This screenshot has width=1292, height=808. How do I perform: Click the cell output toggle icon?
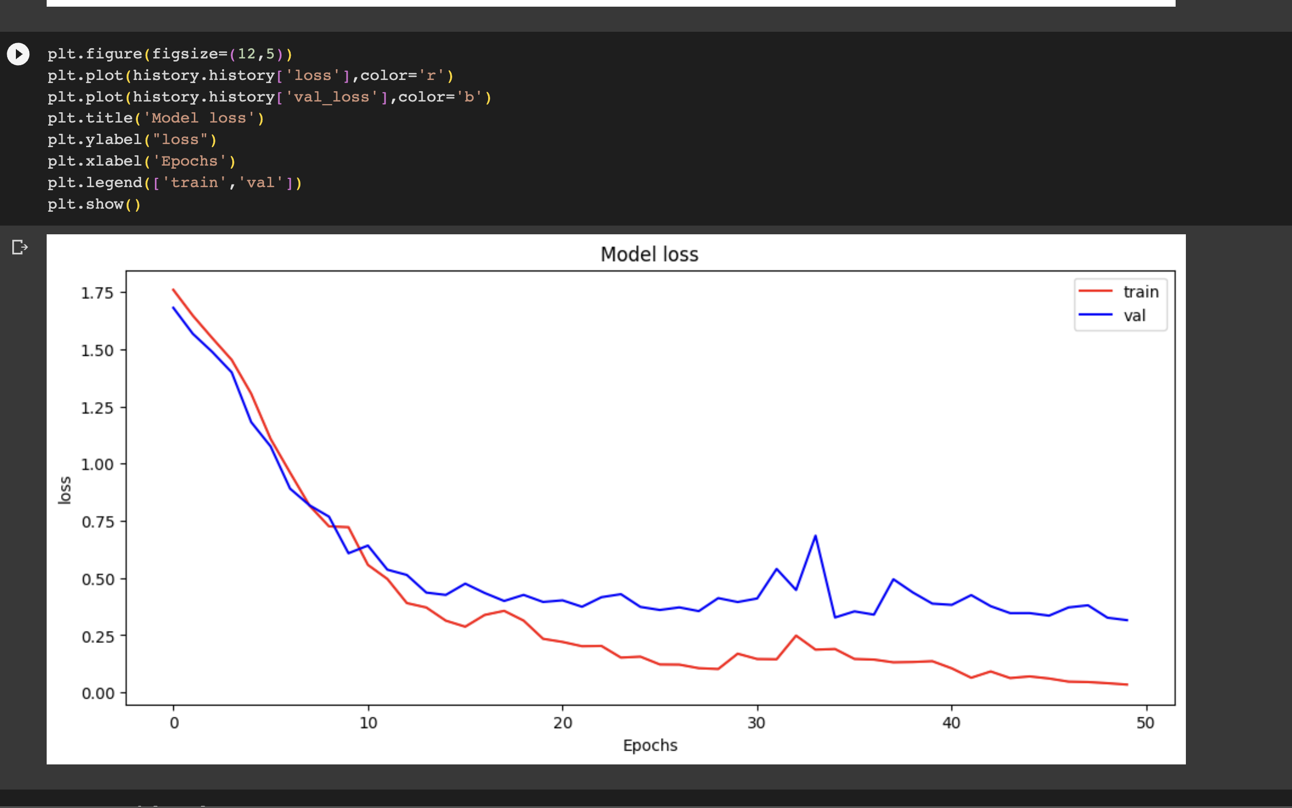pyautogui.click(x=20, y=248)
